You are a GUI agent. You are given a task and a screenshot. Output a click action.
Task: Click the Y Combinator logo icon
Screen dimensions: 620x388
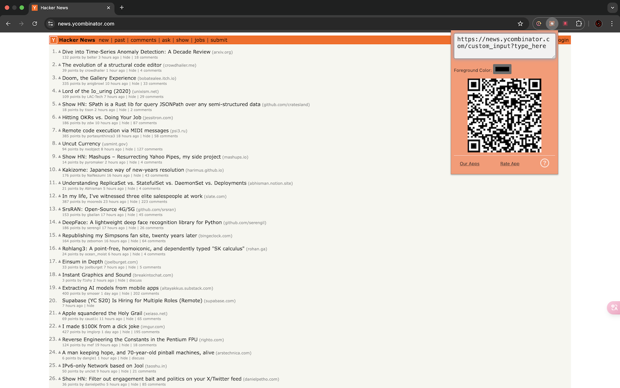(x=53, y=40)
